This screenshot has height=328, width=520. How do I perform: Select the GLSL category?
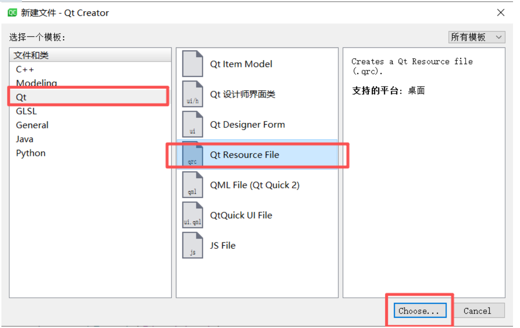90,111
